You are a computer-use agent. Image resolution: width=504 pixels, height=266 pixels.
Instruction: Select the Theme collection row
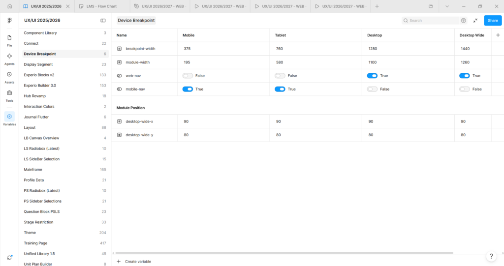pos(65,233)
